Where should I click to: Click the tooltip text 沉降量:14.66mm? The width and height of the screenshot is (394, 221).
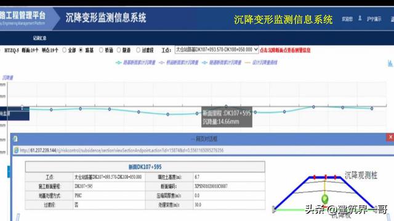(x=220, y=122)
